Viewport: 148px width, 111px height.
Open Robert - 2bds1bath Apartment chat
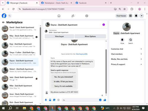coord(20,70)
